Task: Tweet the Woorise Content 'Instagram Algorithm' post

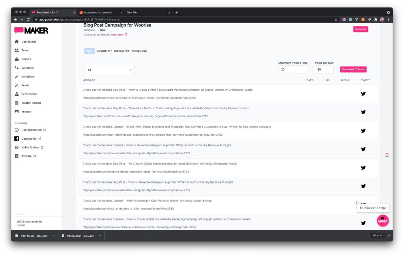Action: [x=363, y=149]
